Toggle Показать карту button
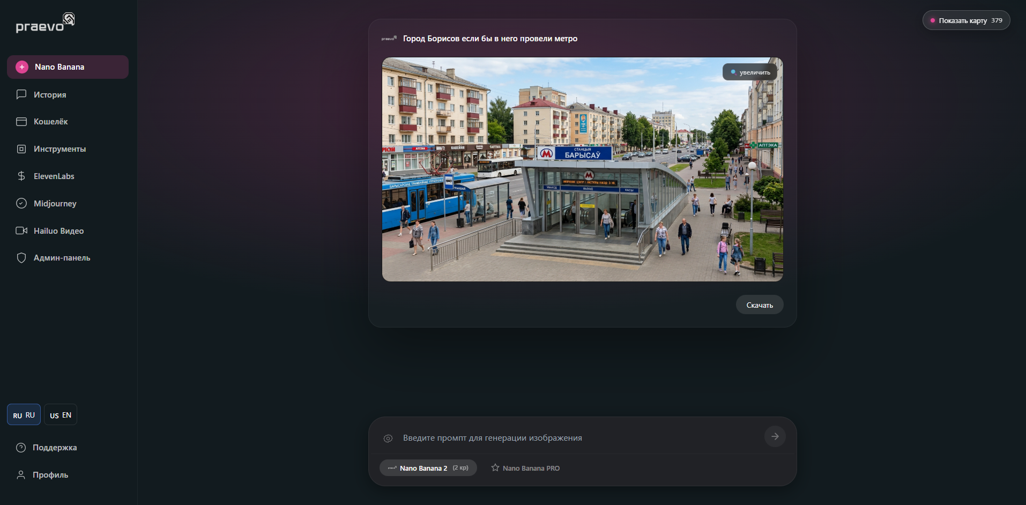Viewport: 1026px width, 505px height. coord(966,20)
